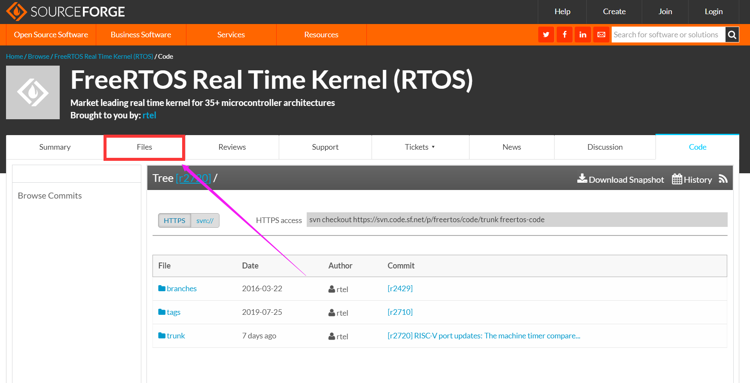The image size is (750, 383).
Task: Open the Business Software menu
Action: point(141,35)
